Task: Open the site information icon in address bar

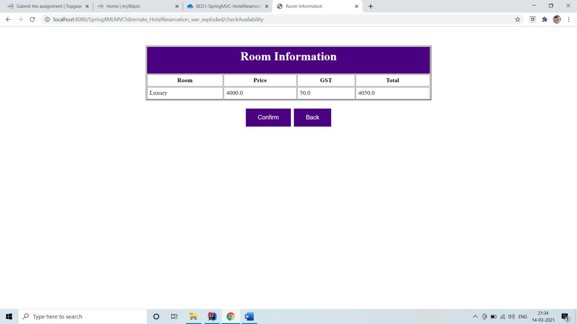Action: 47,19
